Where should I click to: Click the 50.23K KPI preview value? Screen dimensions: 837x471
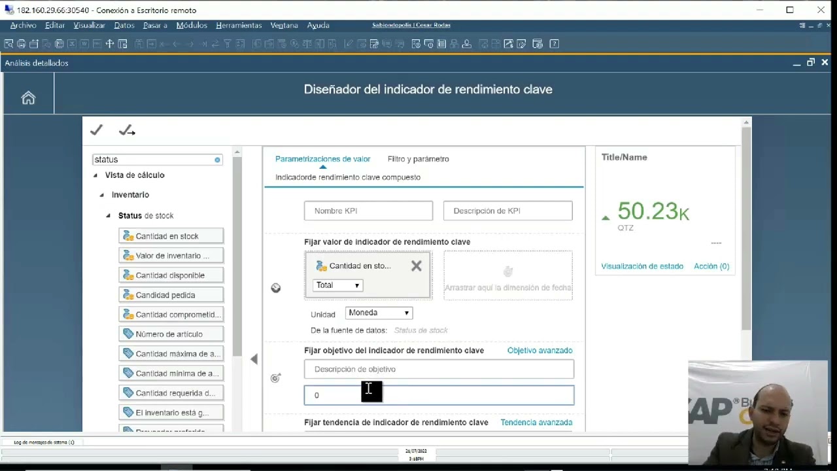653,211
